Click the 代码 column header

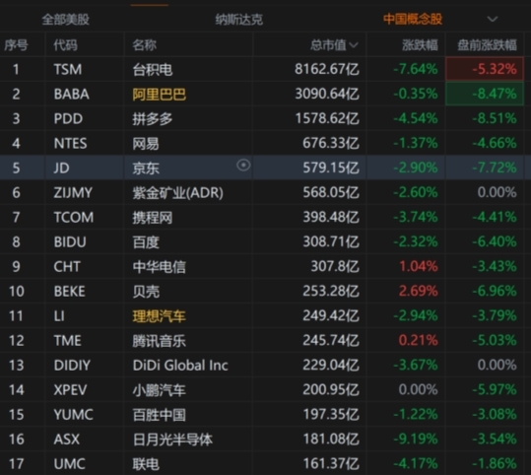click(x=65, y=45)
